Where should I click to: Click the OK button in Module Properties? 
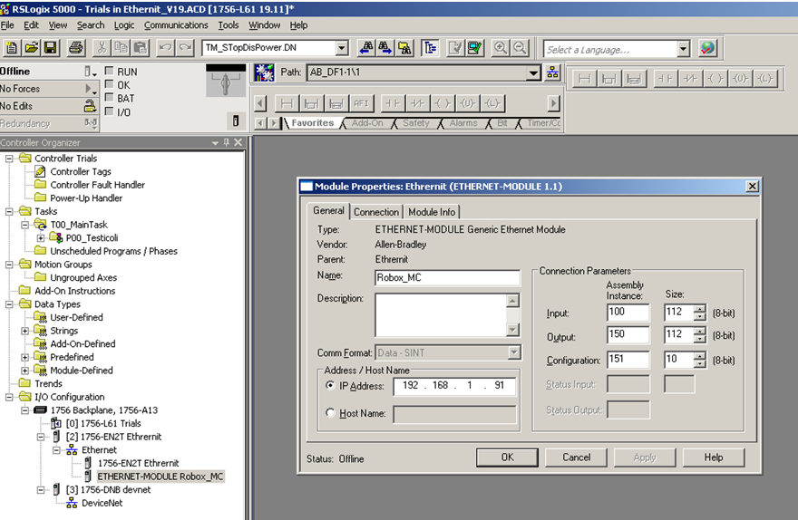[508, 457]
